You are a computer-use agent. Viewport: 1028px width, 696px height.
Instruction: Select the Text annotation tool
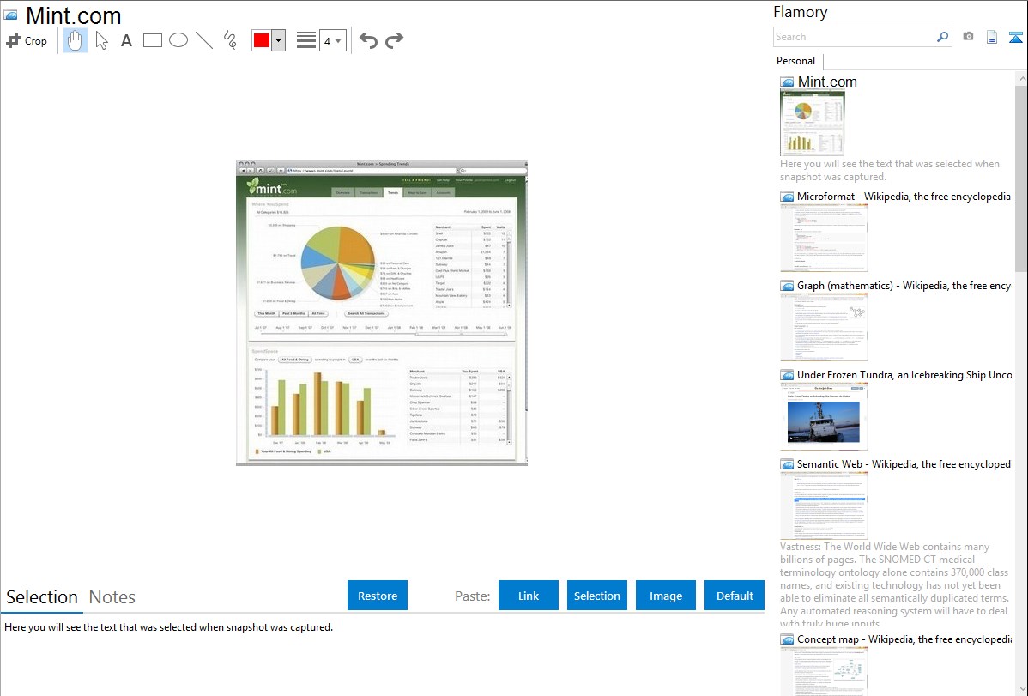pyautogui.click(x=126, y=40)
